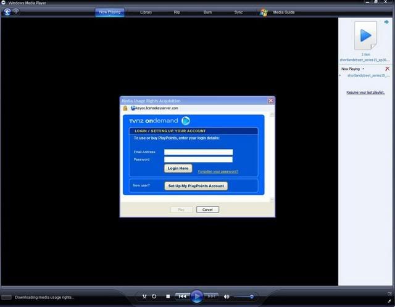Click the media file thumbnail in list pane
Screen dimensions: 395x307
[x=365, y=35]
